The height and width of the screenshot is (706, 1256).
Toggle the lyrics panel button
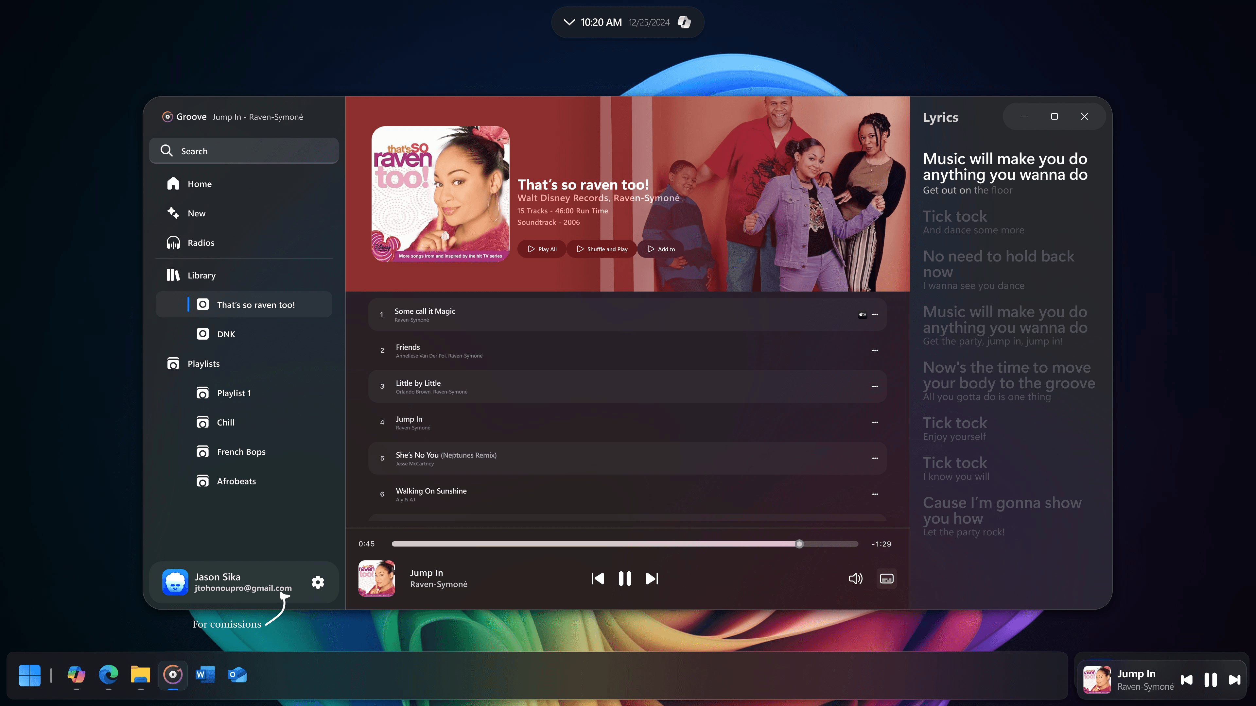(x=886, y=578)
